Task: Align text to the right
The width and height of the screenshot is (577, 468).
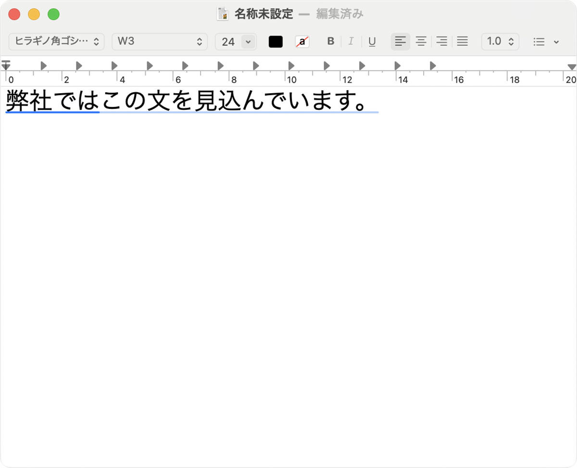Action: (442, 41)
